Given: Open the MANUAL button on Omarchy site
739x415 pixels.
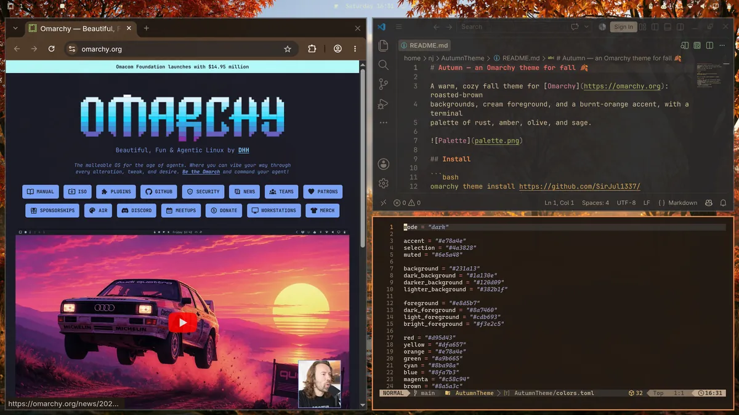Looking at the screenshot, I should pyautogui.click(x=41, y=192).
